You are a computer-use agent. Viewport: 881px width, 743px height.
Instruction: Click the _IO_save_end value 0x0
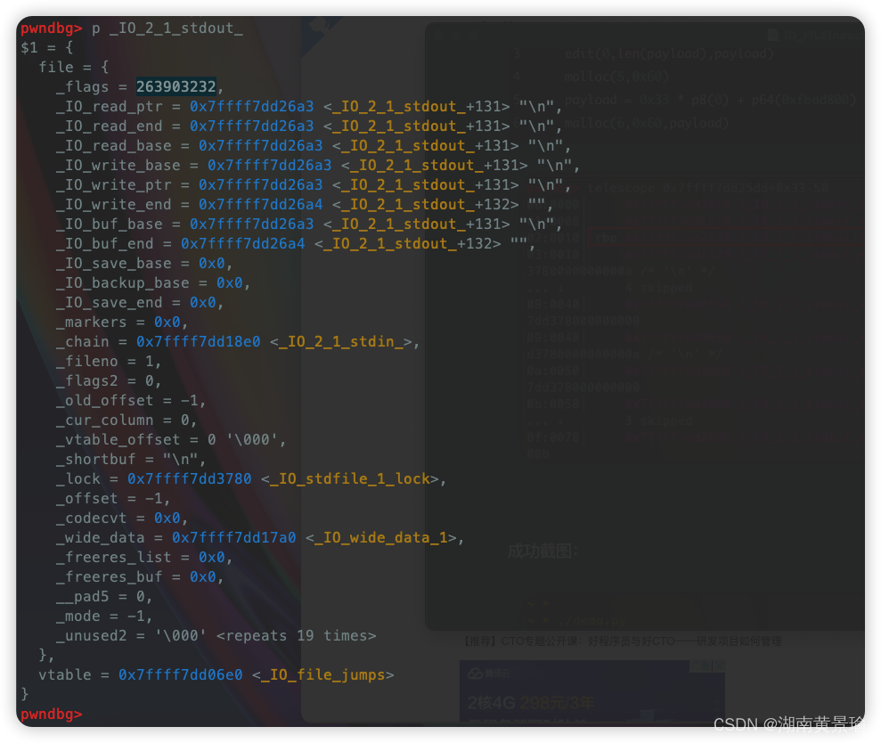click(203, 302)
